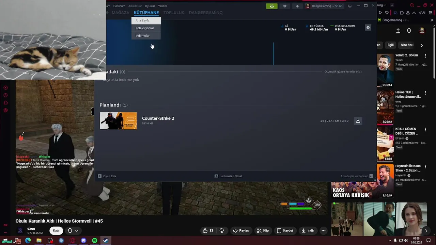
Task: Open Counter-Strike 2 game thumbnail
Action: pyautogui.click(x=118, y=121)
